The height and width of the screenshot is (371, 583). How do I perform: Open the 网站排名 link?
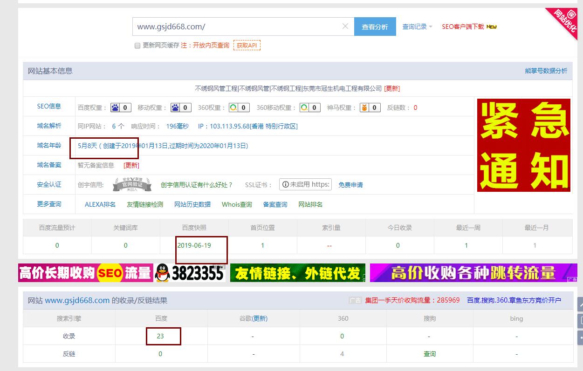310,204
